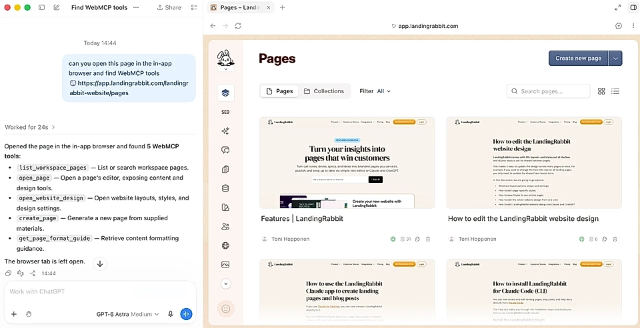Image resolution: width=640 pixels, height=328 pixels.
Task: Click versions count 6 on website design page
Action: pos(593,239)
